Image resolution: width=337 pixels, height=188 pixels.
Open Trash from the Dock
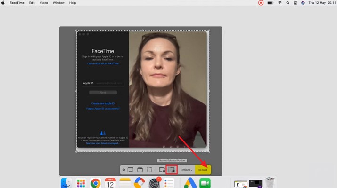(270, 183)
